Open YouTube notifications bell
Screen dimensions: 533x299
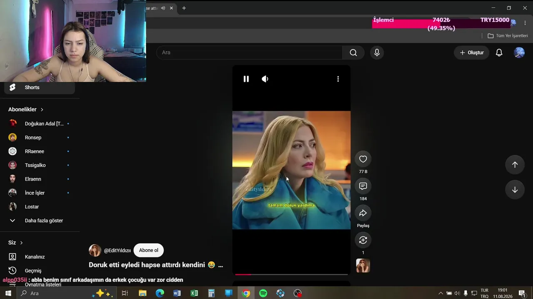(x=499, y=52)
